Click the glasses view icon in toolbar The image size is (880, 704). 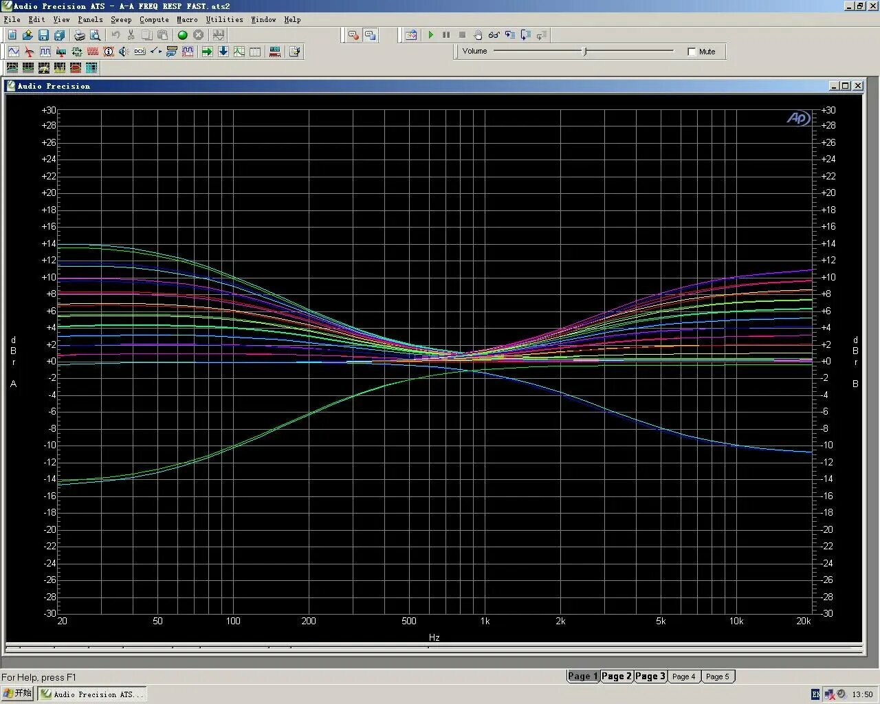(494, 35)
